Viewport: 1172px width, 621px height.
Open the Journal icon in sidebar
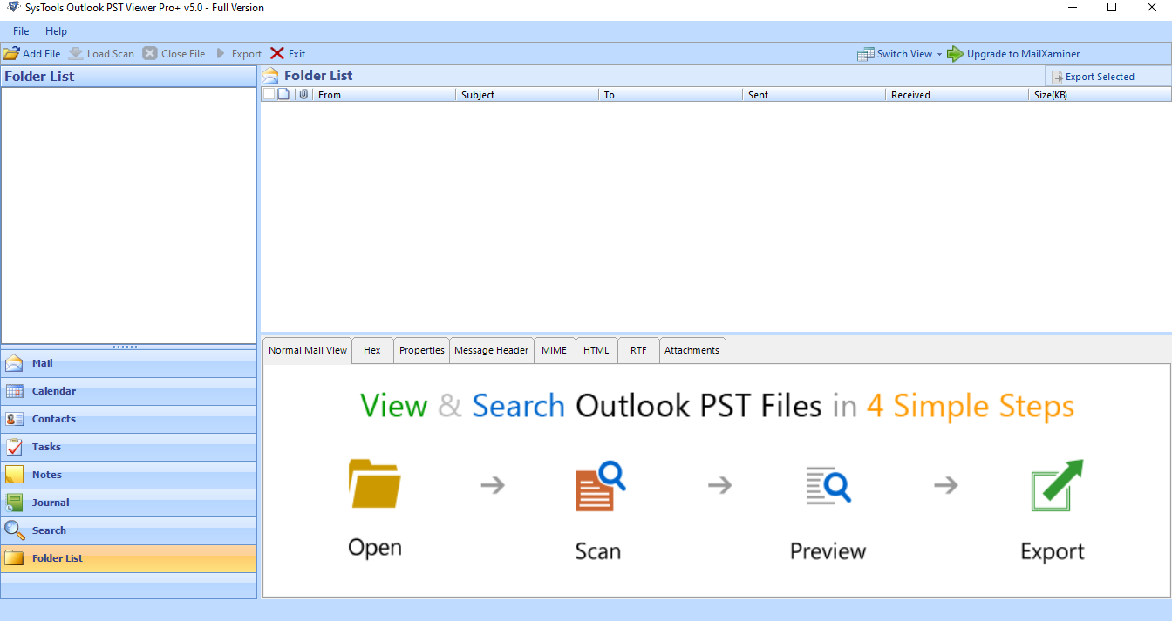[x=14, y=503]
